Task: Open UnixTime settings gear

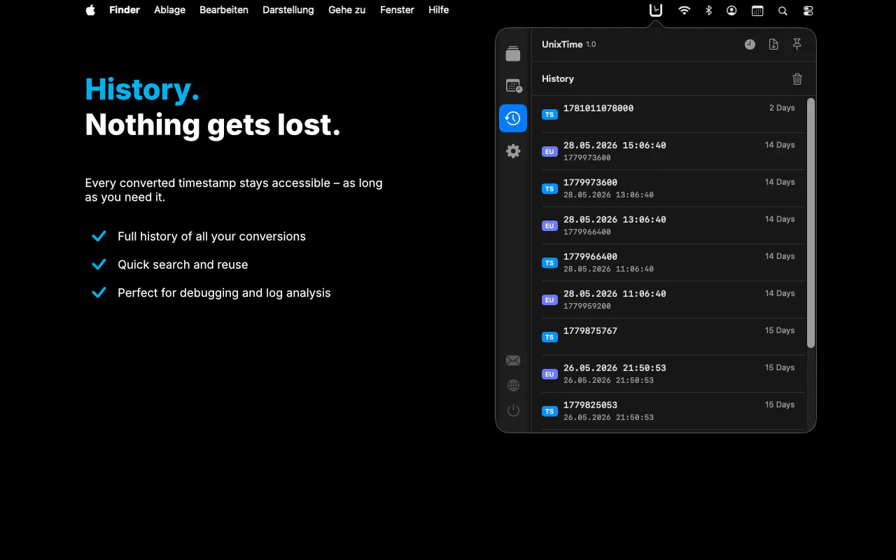Action: click(513, 151)
